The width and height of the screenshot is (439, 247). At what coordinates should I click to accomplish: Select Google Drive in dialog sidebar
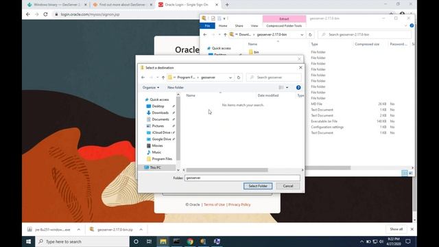coord(161,139)
